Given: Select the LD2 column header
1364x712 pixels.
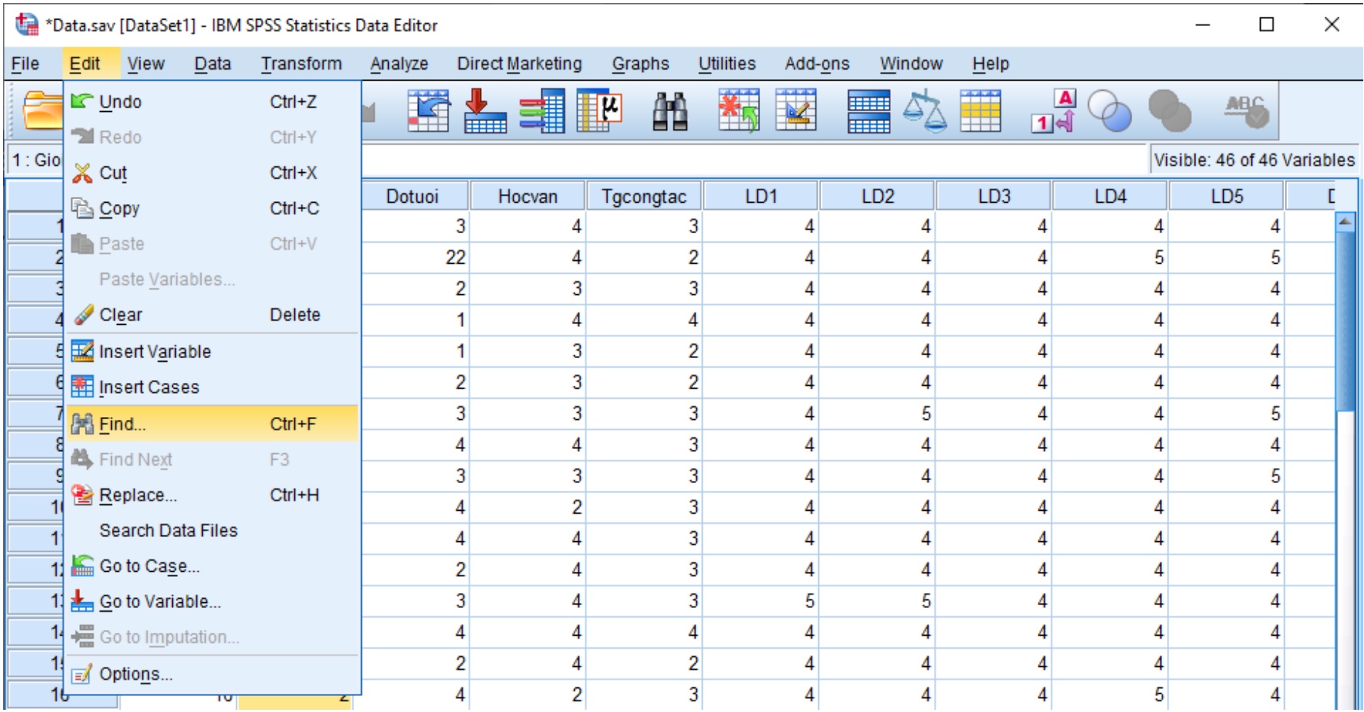Looking at the screenshot, I should tap(877, 197).
